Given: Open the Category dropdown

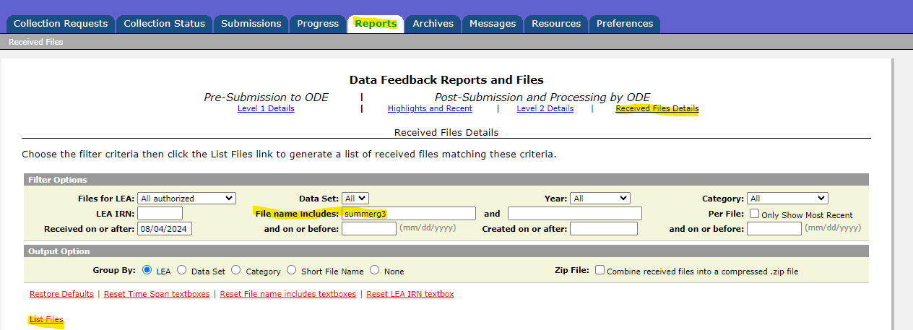Looking at the screenshot, I should pos(787,199).
